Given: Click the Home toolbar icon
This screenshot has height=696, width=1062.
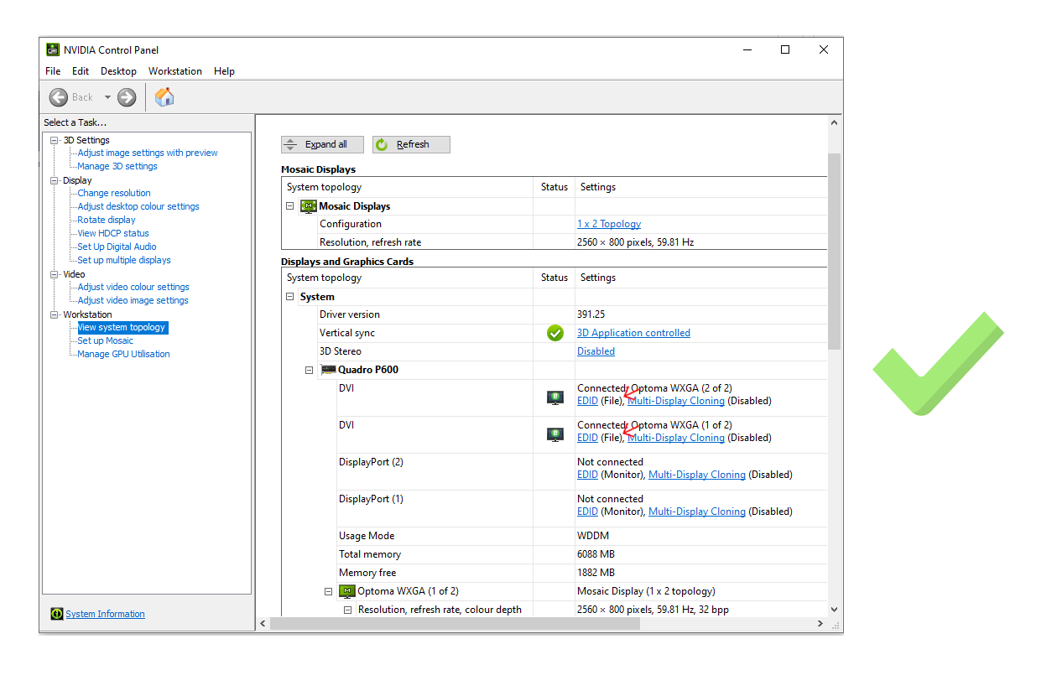Looking at the screenshot, I should [x=164, y=97].
